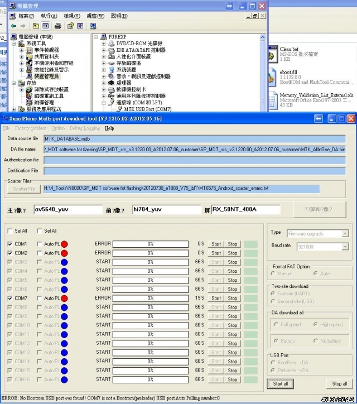Open the Option menu in download tool
Image resolution: width=357 pixels, height=404 pixels.
pyautogui.click(x=58, y=128)
